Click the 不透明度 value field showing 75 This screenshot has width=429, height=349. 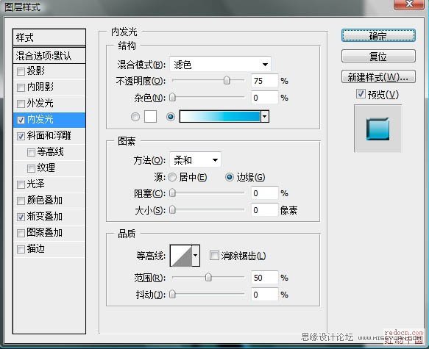(x=265, y=81)
